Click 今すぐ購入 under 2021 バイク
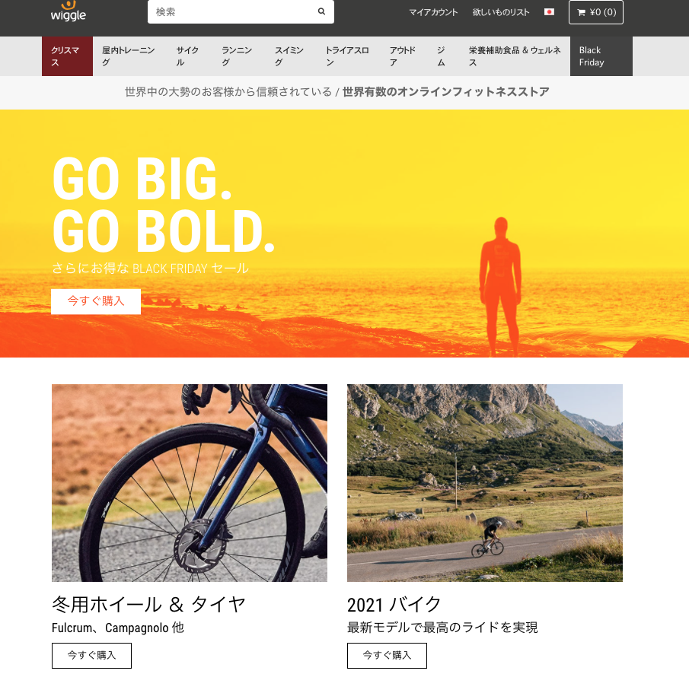This screenshot has width=689, height=693. [x=387, y=656]
